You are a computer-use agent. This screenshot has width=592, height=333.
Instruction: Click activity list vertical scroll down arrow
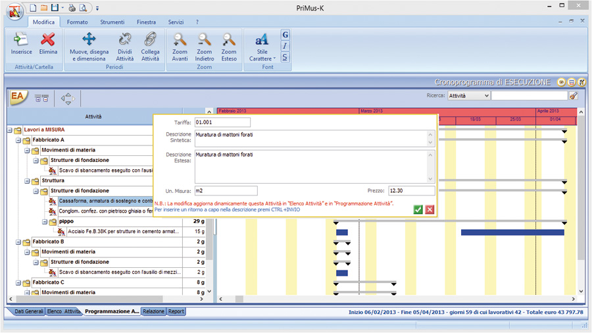[209, 292]
